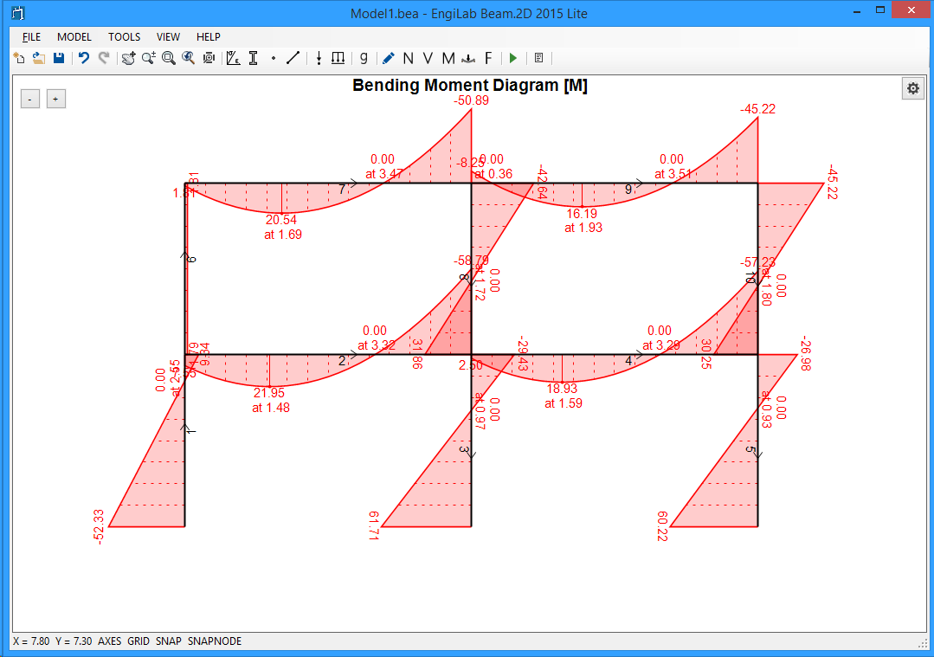Click the g gravity load icon
Screen dimensions: 934x657
pos(364,58)
